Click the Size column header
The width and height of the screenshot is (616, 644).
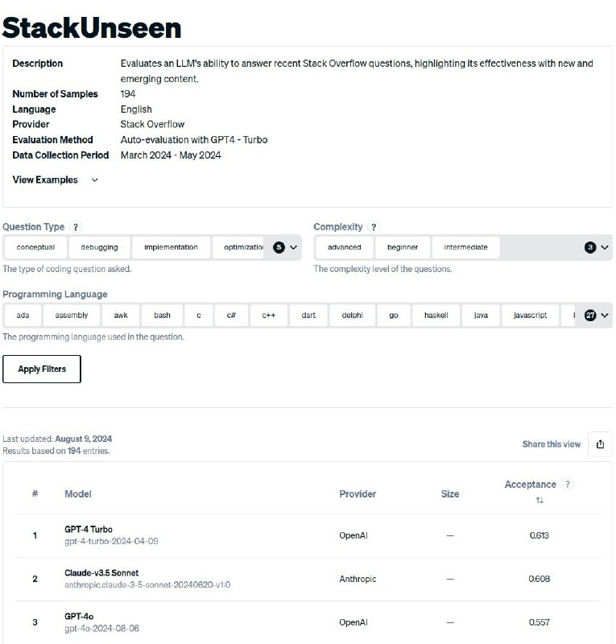[450, 493]
